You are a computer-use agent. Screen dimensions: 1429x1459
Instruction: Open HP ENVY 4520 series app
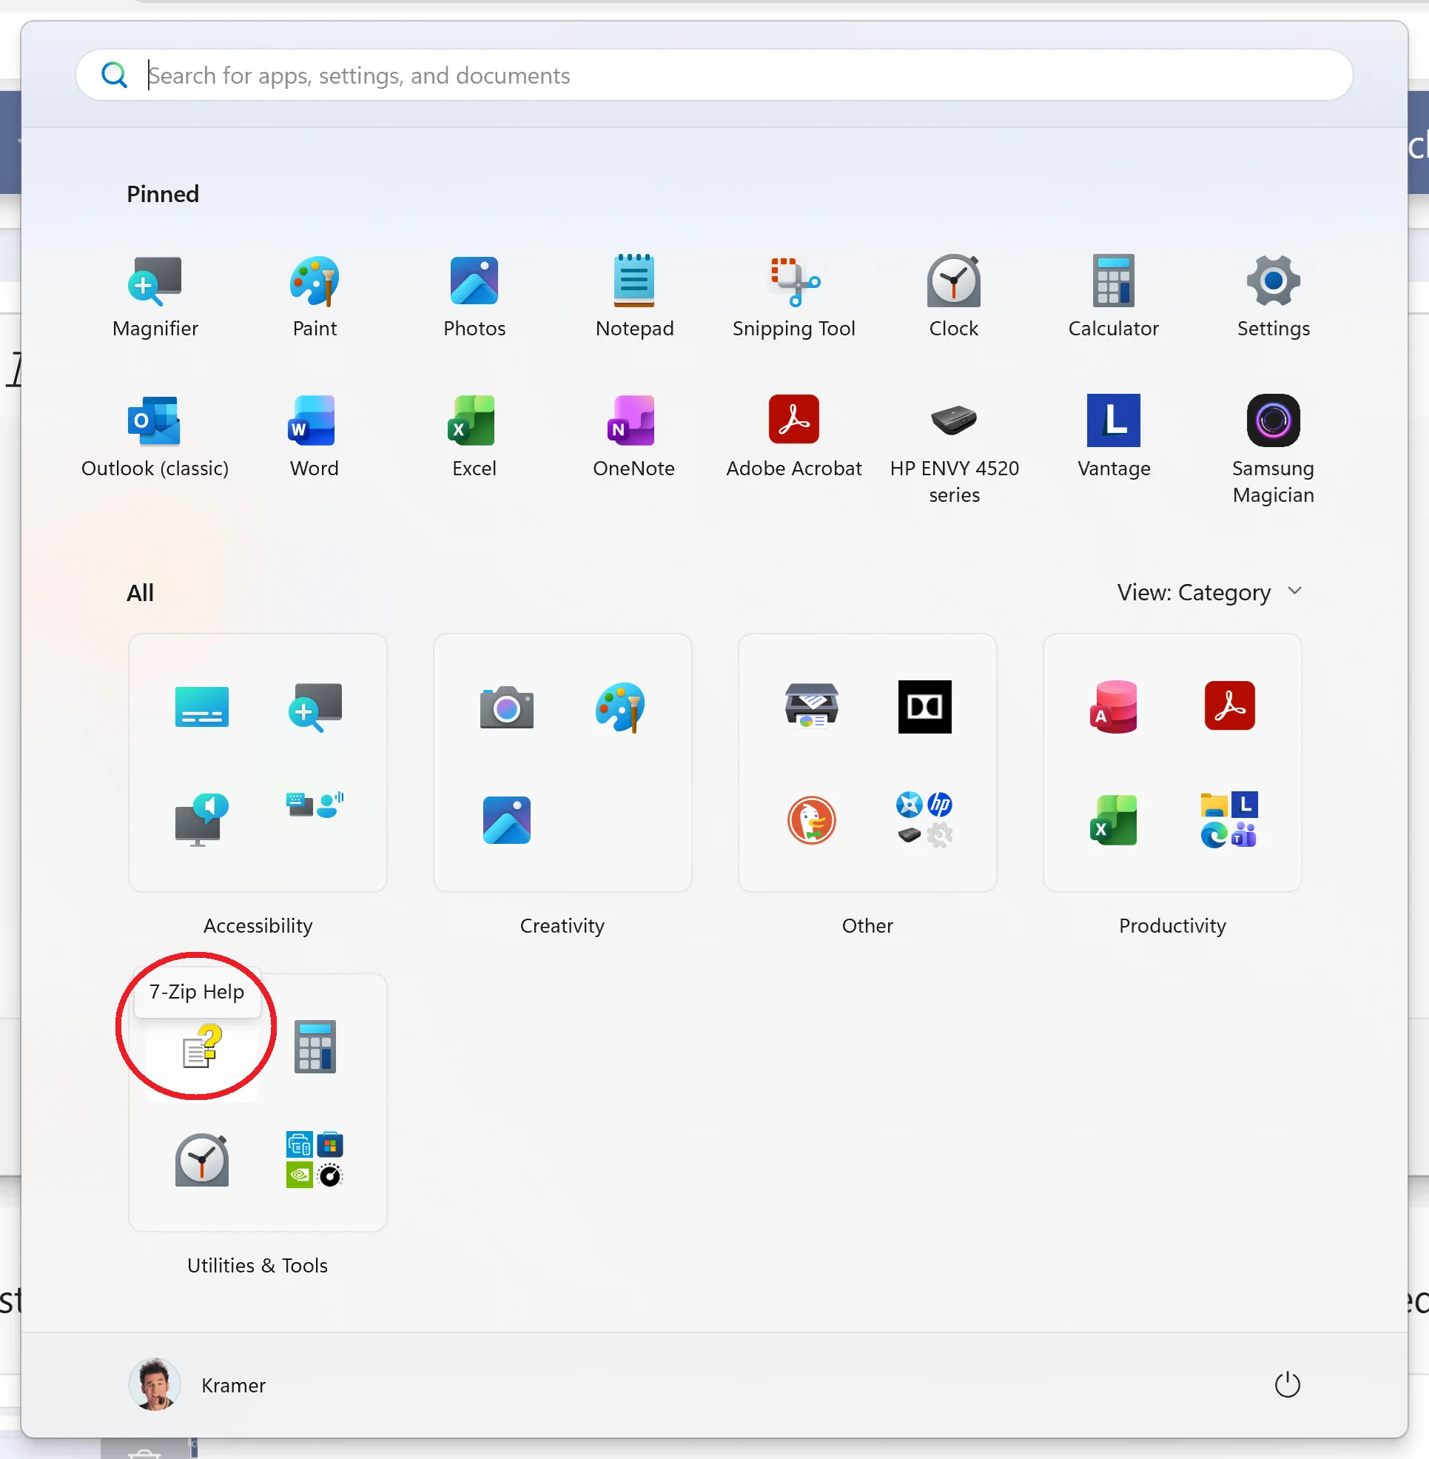(954, 449)
